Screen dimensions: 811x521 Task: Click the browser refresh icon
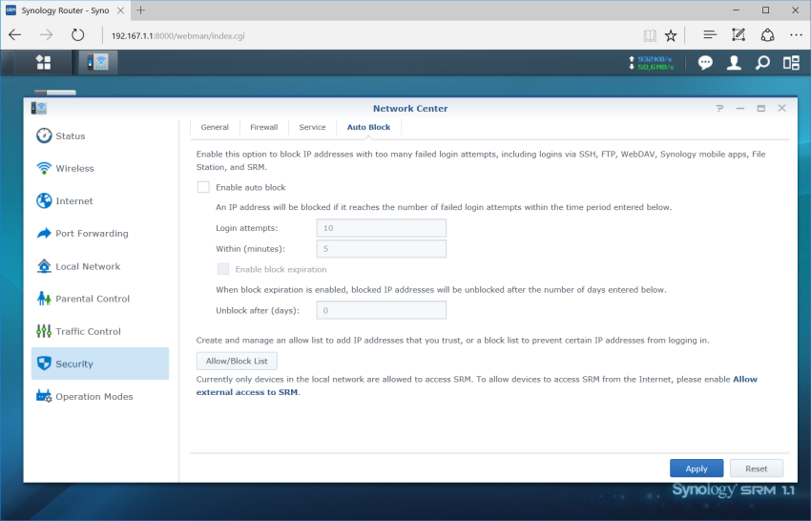(x=77, y=35)
